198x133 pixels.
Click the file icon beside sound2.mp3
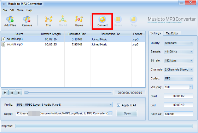click(4, 44)
